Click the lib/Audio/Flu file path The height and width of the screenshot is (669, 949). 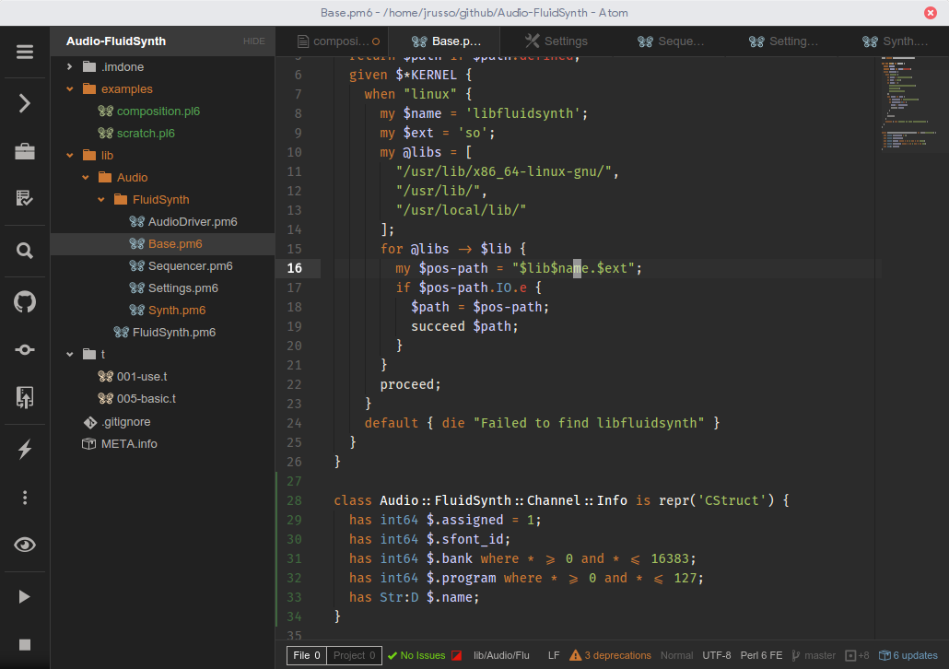(x=501, y=656)
